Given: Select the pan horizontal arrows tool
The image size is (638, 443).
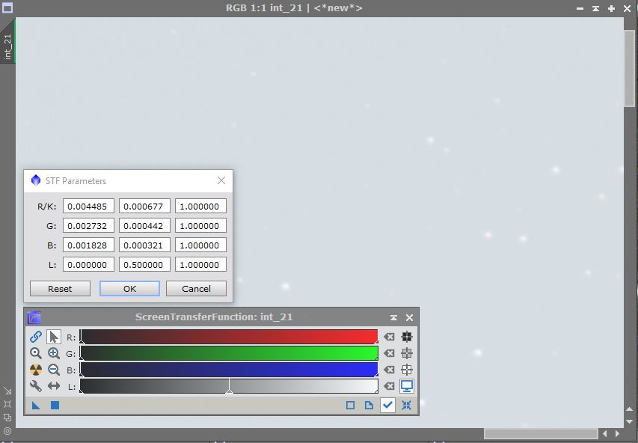Looking at the screenshot, I should click(54, 386).
